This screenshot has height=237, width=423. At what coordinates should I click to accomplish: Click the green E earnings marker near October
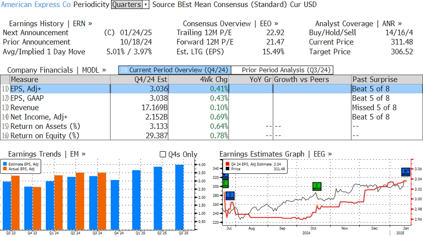click(317, 186)
